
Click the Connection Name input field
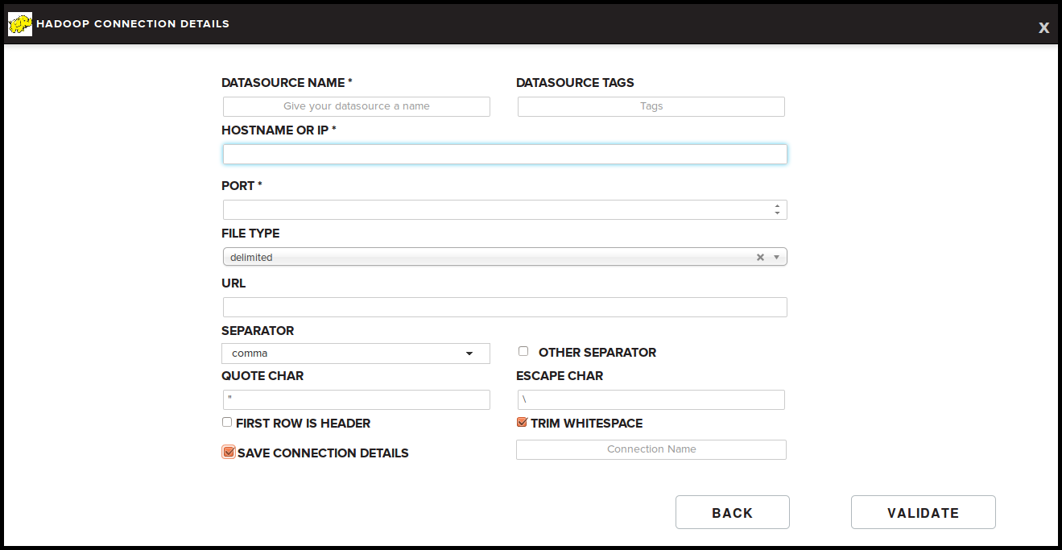(651, 449)
